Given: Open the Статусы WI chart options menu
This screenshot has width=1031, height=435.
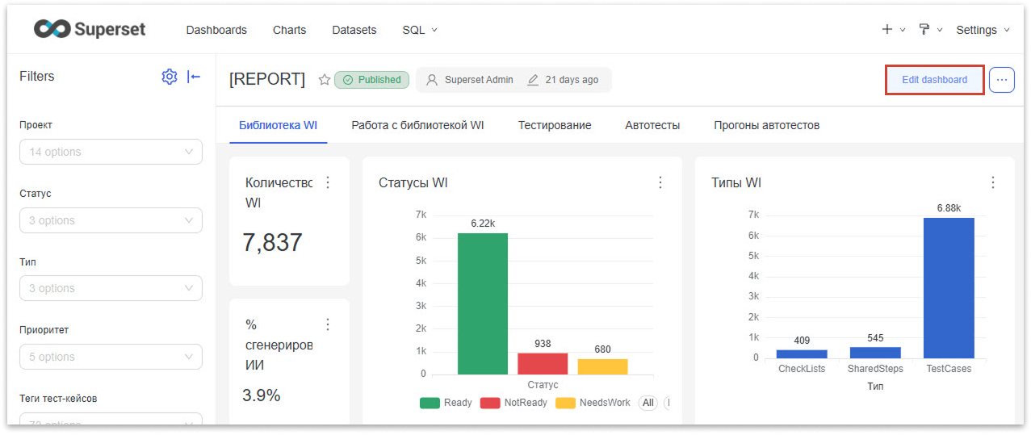Looking at the screenshot, I should coord(660,182).
